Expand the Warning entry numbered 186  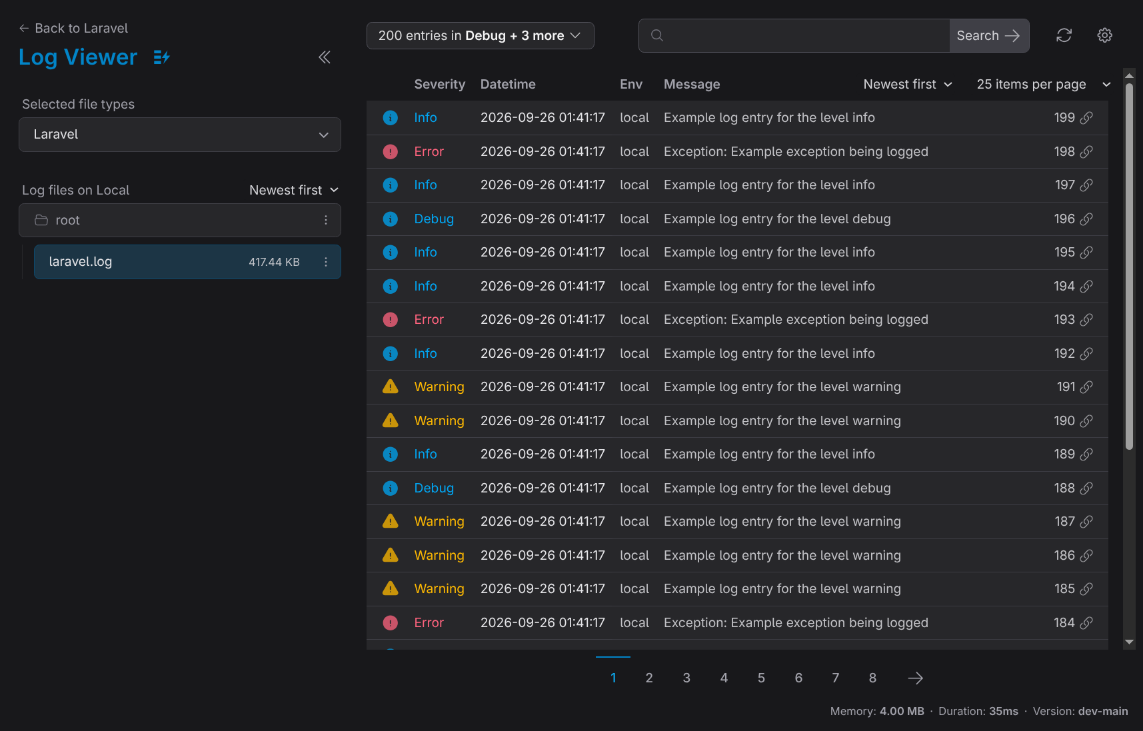pos(737,556)
